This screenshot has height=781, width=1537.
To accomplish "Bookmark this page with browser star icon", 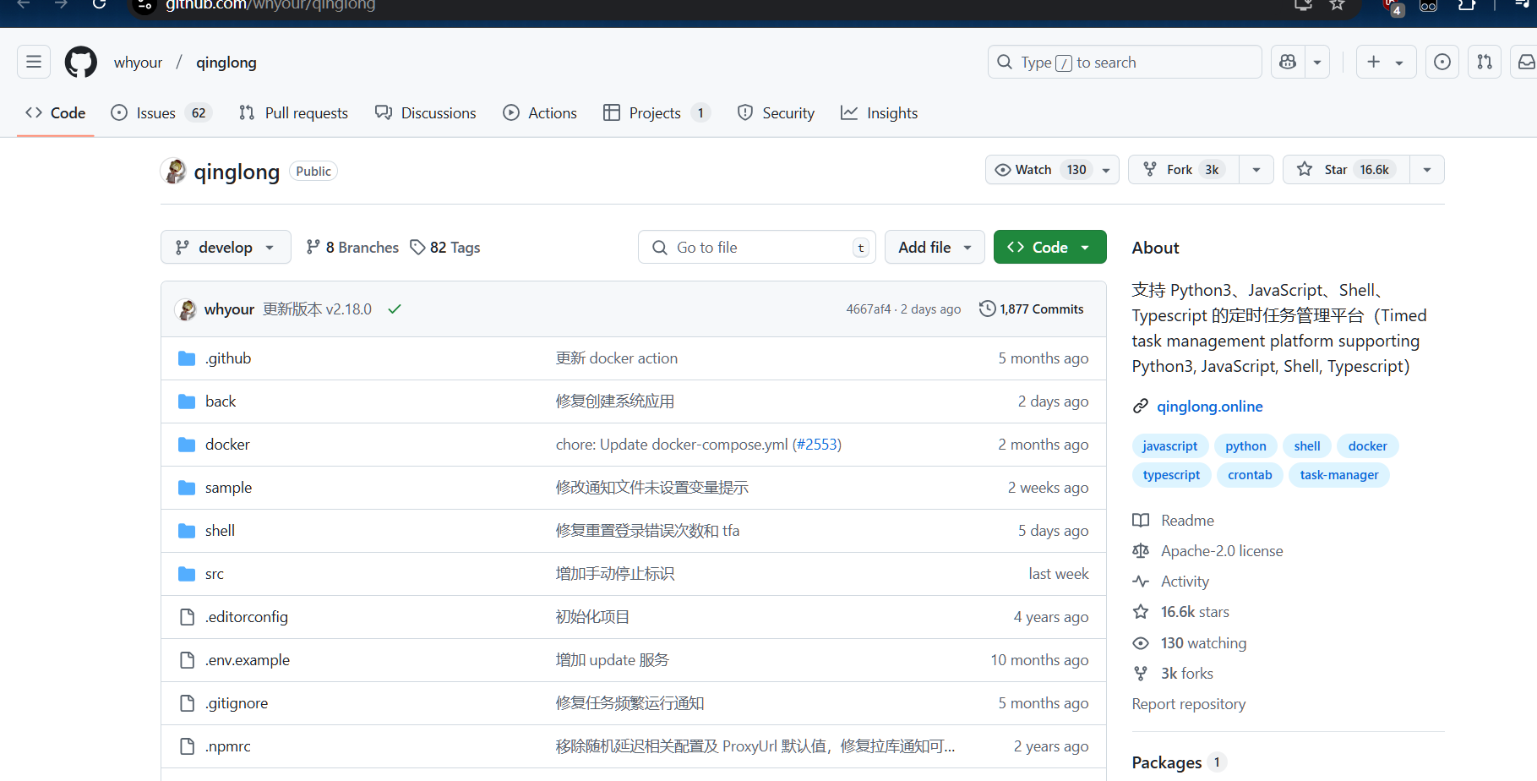I will [x=1337, y=5].
